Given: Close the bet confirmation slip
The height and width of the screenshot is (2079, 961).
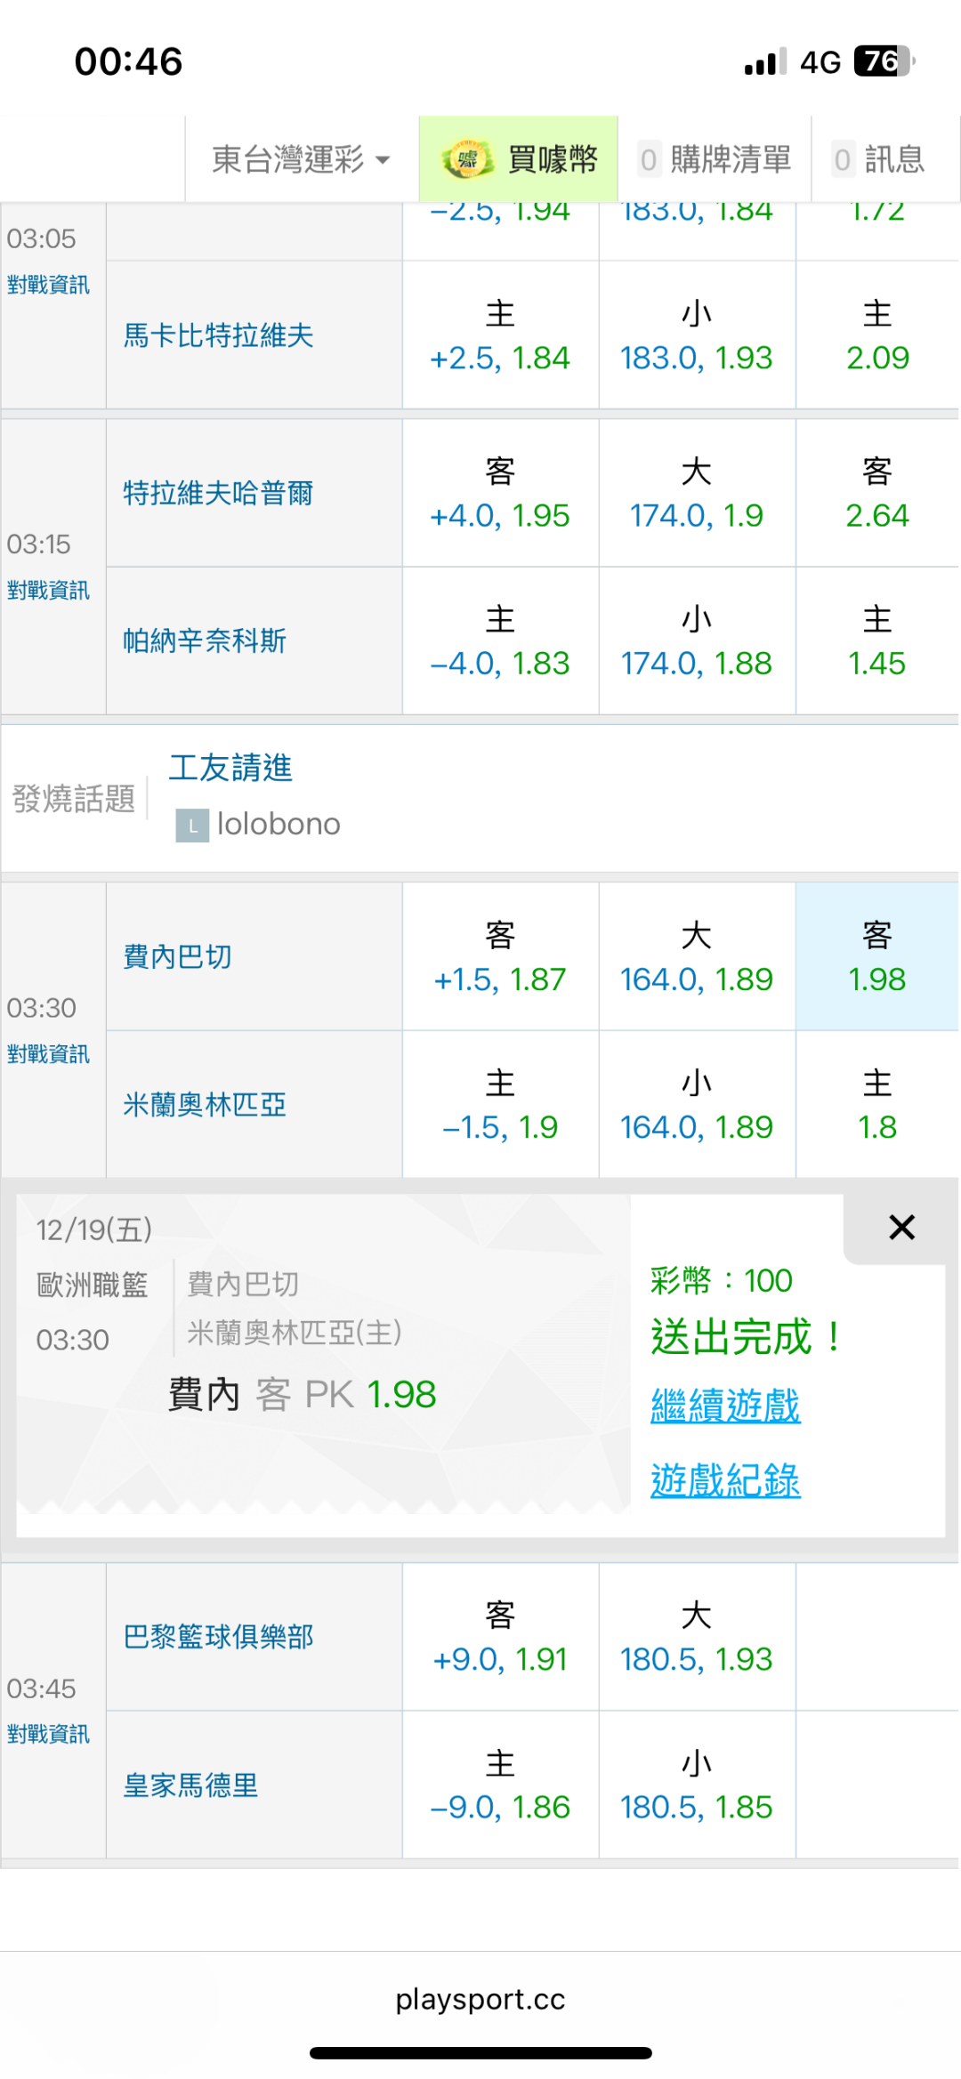Looking at the screenshot, I should coord(901,1228).
